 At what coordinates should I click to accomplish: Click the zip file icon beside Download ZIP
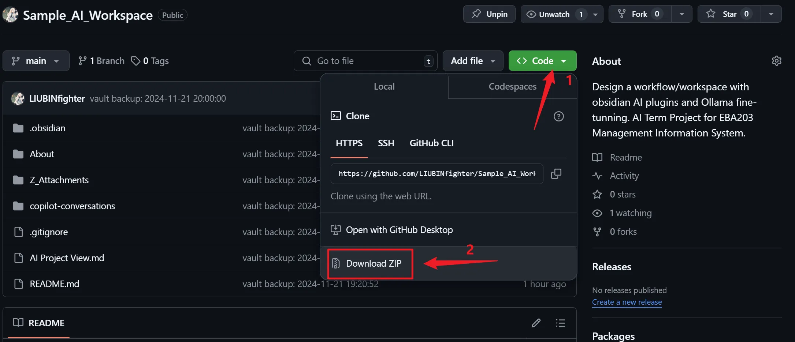(335, 263)
